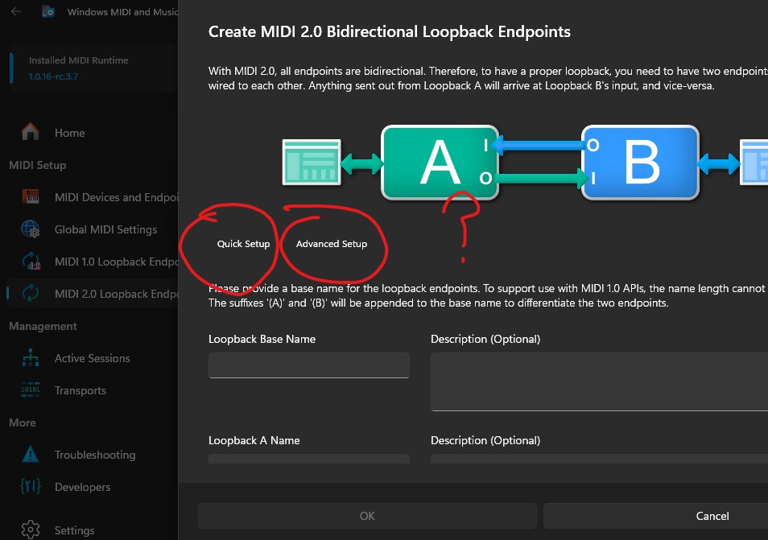This screenshot has height=540, width=768.
Task: Click the Home icon in sidebar
Action: click(x=31, y=132)
